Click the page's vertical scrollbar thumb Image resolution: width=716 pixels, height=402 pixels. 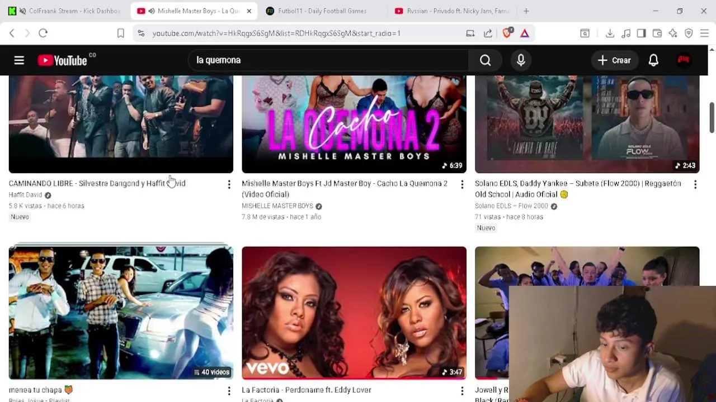tap(712, 117)
